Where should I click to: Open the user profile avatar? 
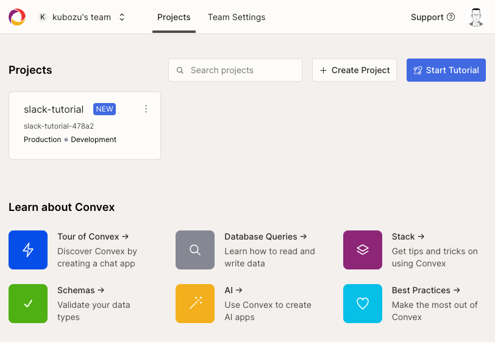476,17
